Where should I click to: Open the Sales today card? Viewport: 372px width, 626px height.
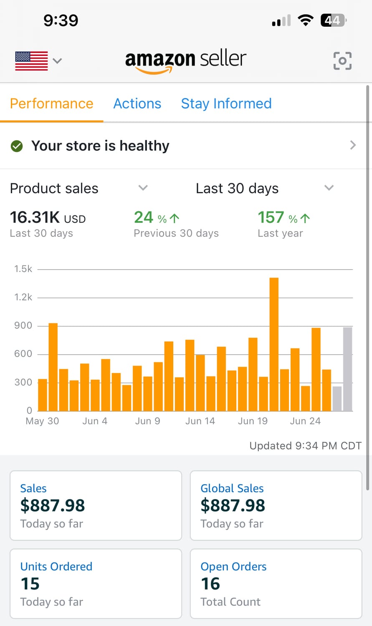96,505
